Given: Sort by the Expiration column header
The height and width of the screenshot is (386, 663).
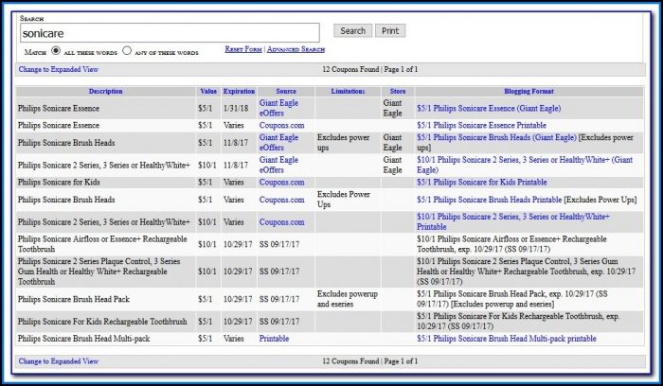Looking at the screenshot, I should [x=239, y=91].
